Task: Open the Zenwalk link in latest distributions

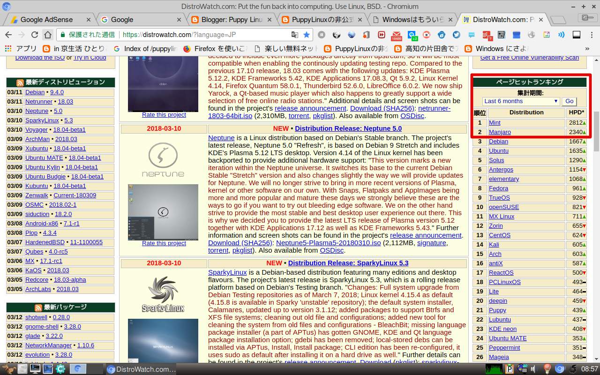Action: [x=37, y=195]
